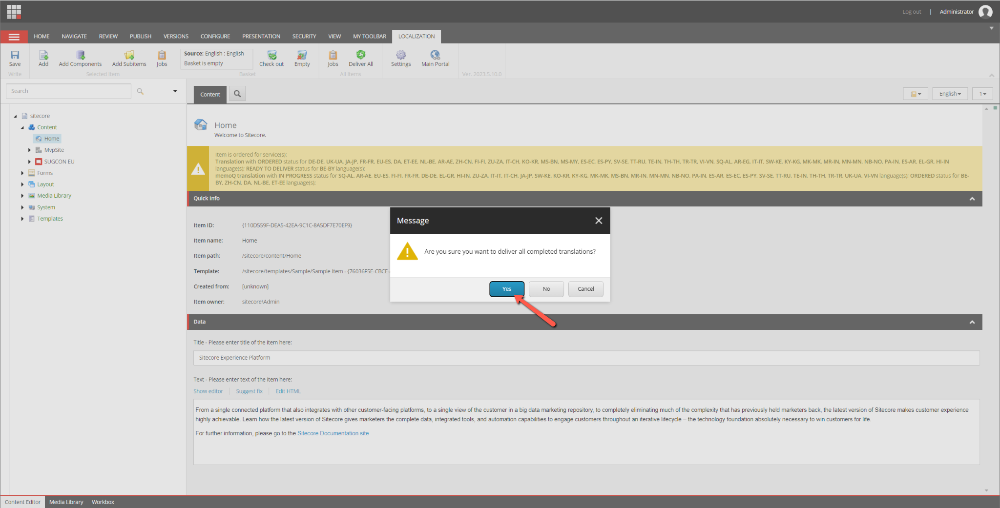Open the LOCALIZATION ribbon tab

click(x=417, y=37)
